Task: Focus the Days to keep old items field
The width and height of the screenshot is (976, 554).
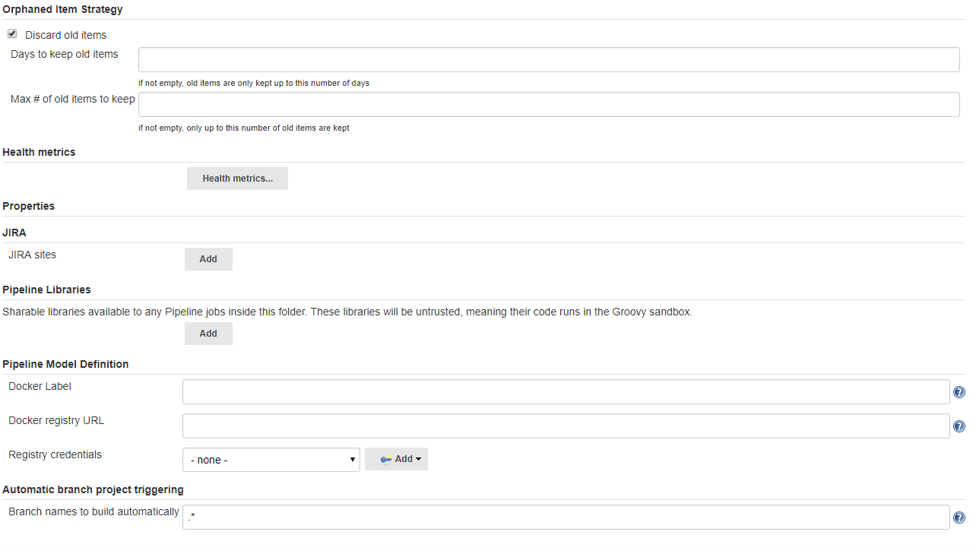Action: 548,59
